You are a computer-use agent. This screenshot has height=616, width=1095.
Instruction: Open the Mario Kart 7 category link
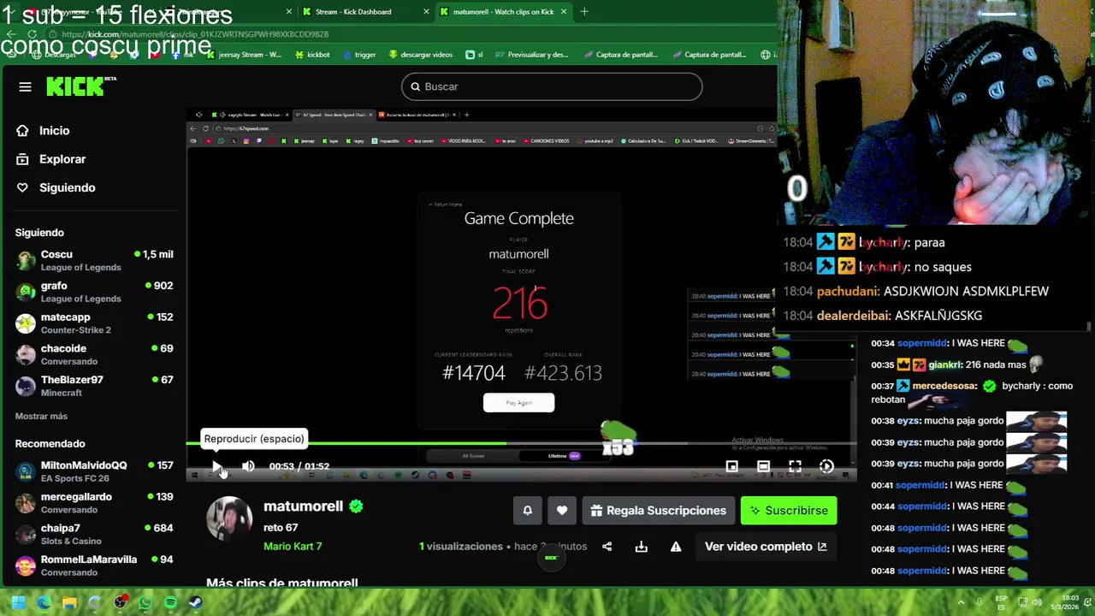[x=293, y=546]
